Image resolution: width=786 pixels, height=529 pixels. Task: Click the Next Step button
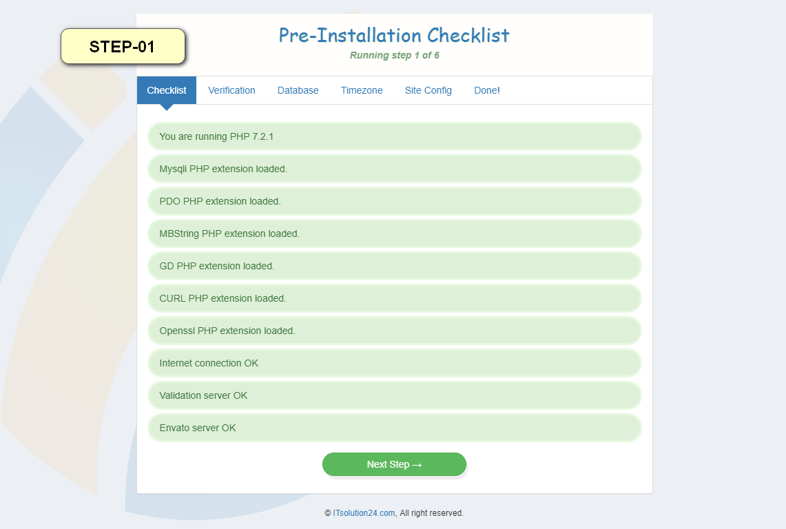(395, 464)
